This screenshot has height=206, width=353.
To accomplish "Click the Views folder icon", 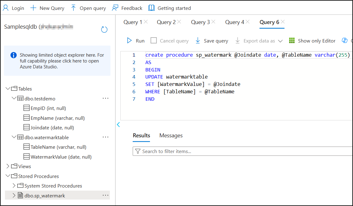I will (14, 166).
